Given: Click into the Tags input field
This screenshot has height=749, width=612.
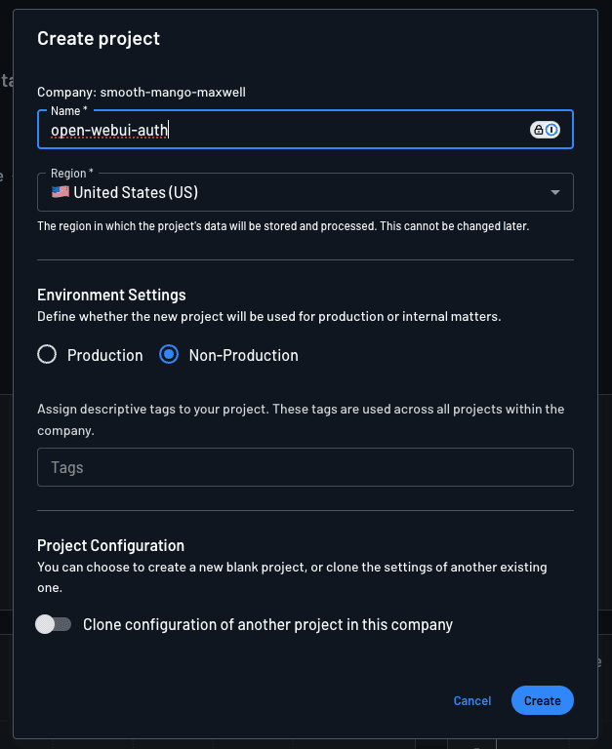Looking at the screenshot, I should [305, 467].
